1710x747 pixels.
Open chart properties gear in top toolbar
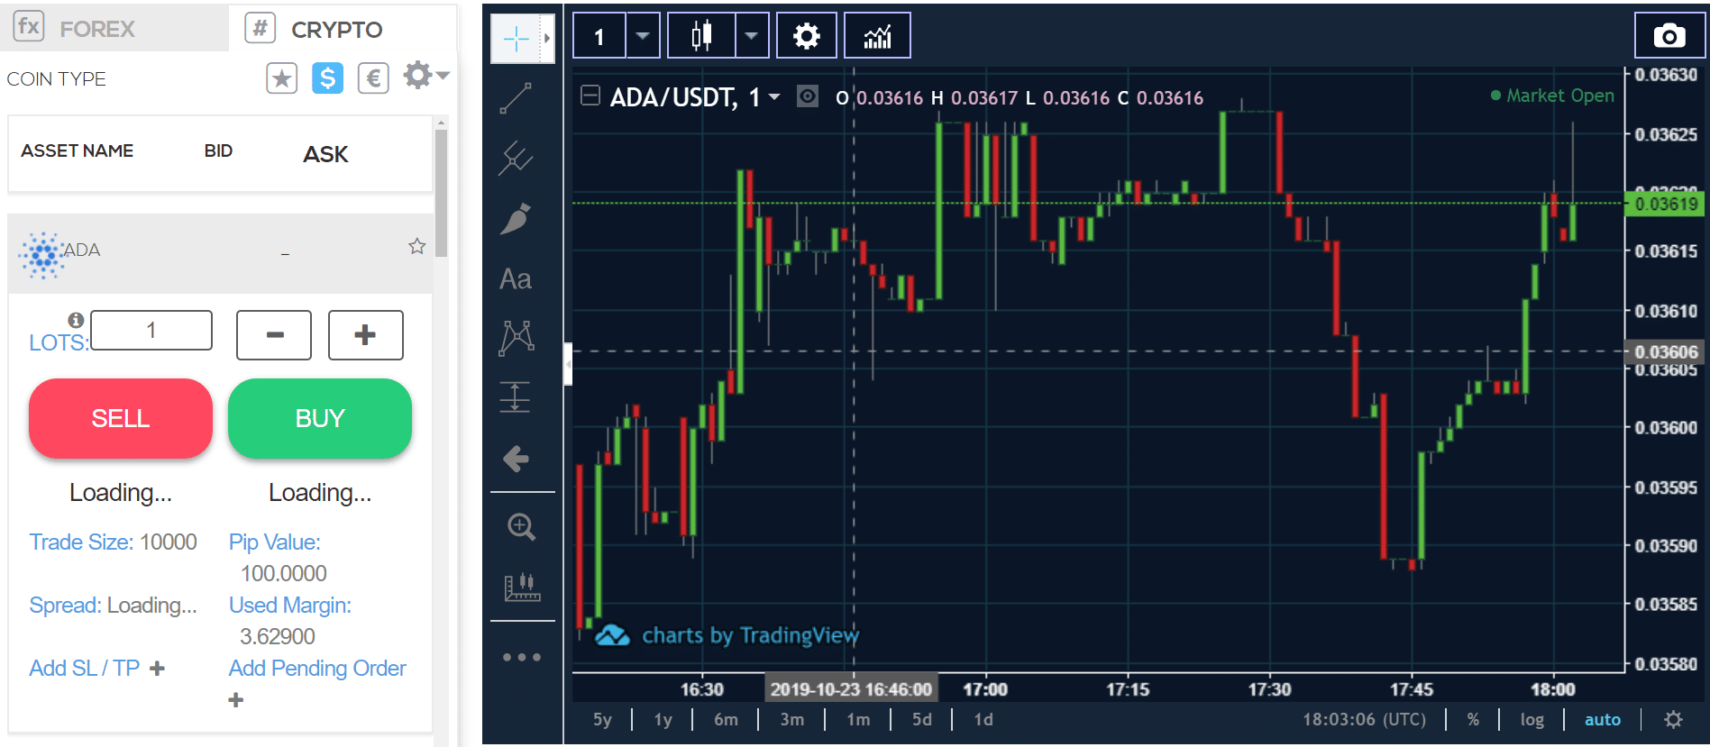(806, 36)
